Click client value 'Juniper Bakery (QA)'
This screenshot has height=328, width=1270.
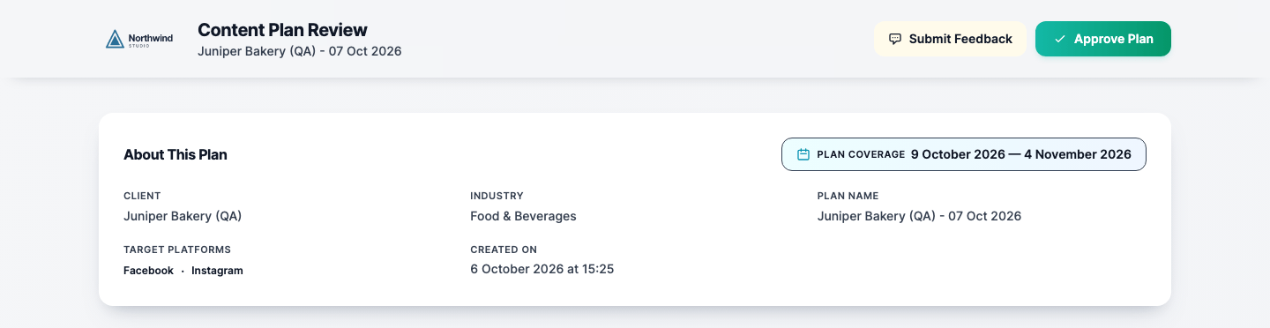click(x=183, y=215)
